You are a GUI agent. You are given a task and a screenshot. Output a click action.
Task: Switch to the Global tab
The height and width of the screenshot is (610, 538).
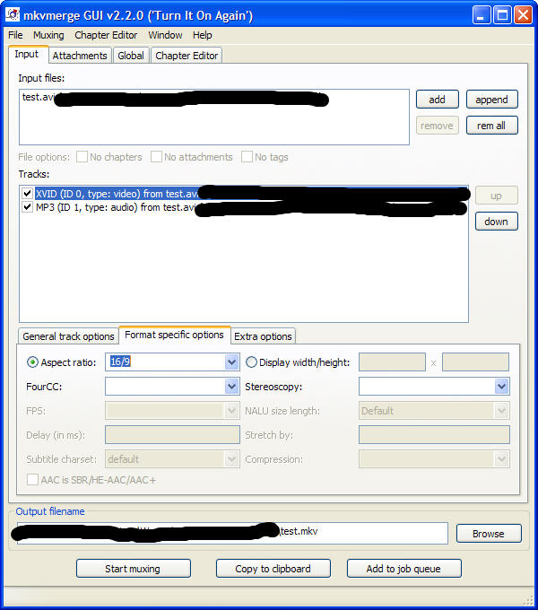[131, 56]
